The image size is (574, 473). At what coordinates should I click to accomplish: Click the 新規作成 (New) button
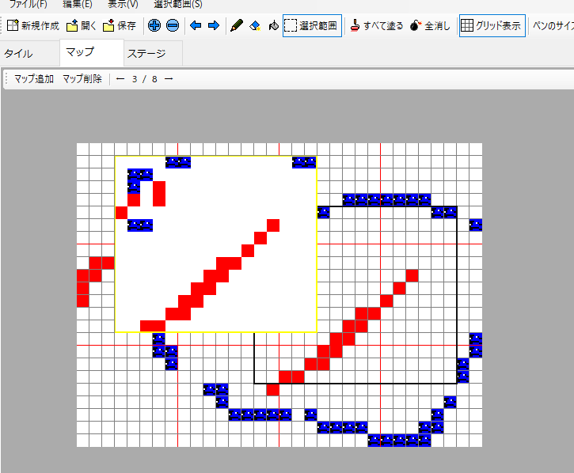[33, 25]
